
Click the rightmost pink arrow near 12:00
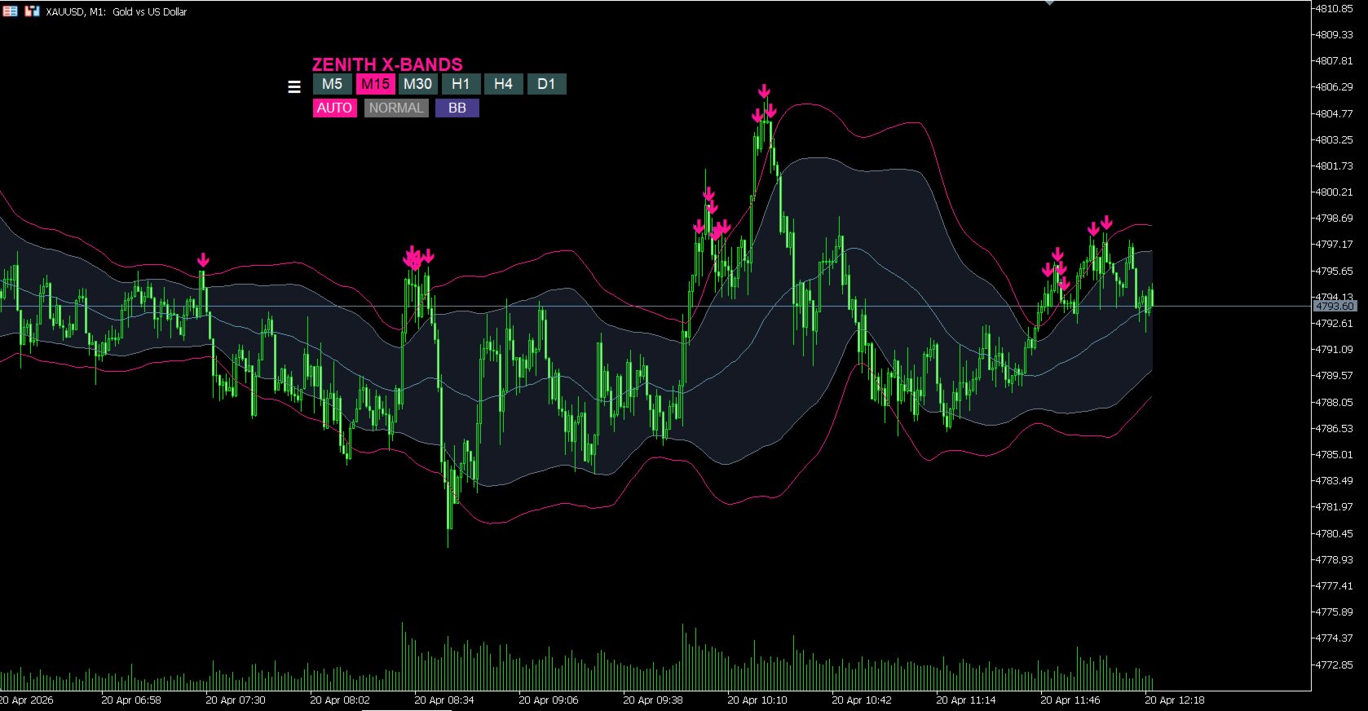(x=1106, y=223)
